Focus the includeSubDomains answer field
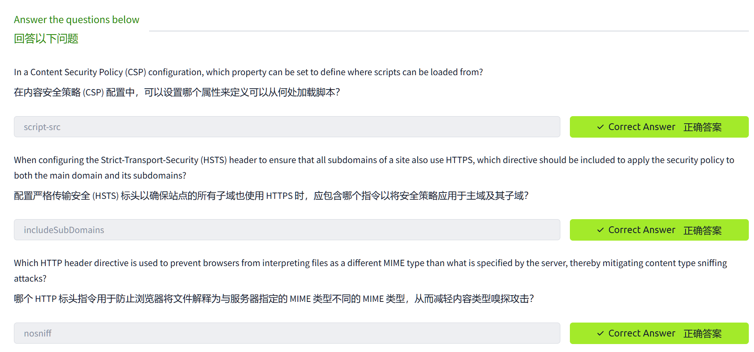Image resolution: width=754 pixels, height=352 pixels. pos(286,230)
